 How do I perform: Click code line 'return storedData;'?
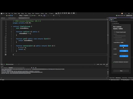(x=25, y=40)
